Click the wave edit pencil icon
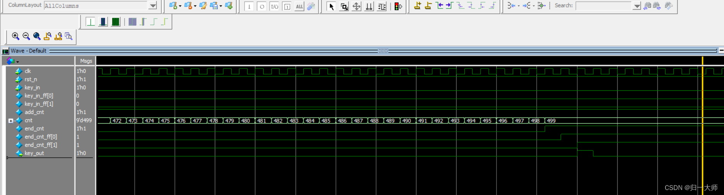 coord(203,6)
